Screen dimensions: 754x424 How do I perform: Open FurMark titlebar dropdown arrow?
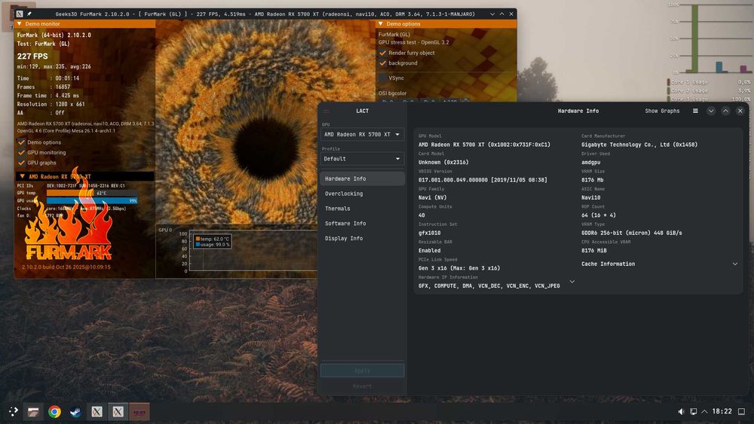(492, 14)
